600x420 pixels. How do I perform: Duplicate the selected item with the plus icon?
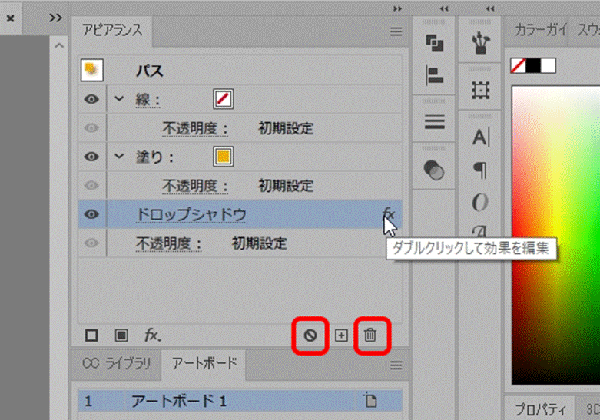(341, 336)
